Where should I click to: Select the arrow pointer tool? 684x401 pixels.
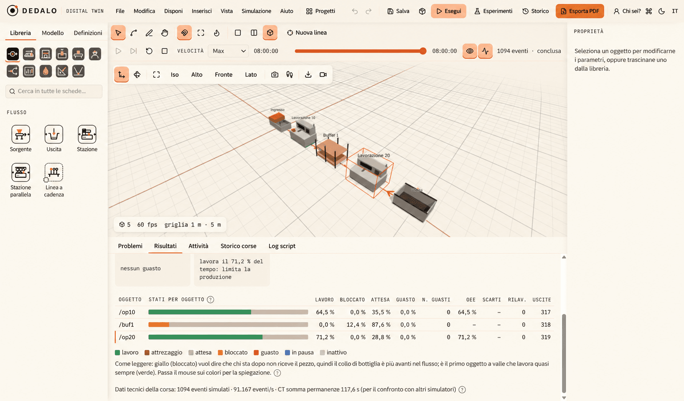pyautogui.click(x=118, y=33)
